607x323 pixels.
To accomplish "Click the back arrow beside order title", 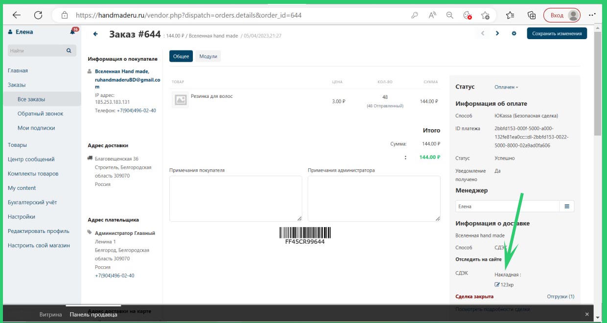I will tap(95, 34).
